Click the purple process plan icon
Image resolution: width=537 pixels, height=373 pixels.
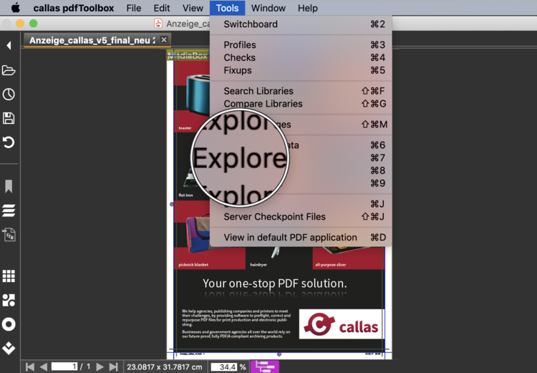pos(265,367)
